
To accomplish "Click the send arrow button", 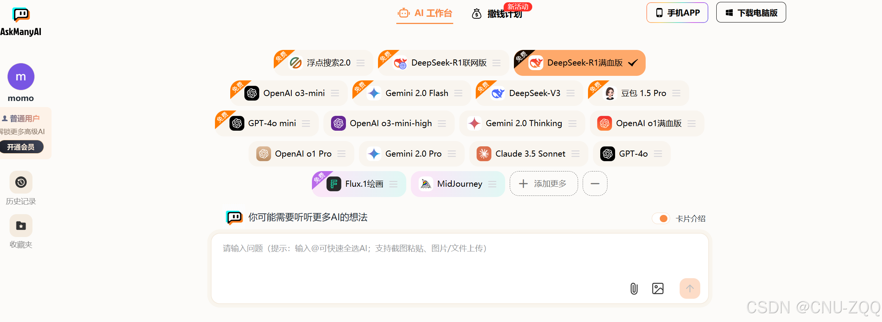I will click(x=690, y=288).
